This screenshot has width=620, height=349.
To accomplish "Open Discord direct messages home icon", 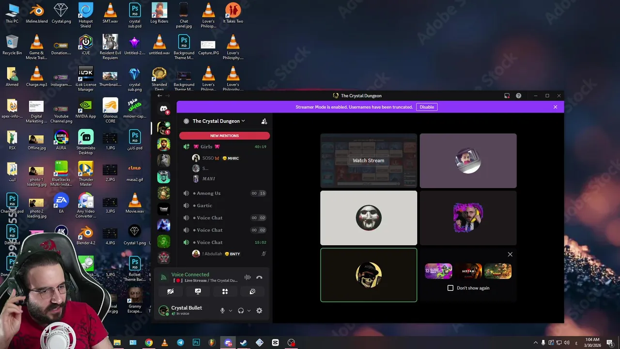I will coord(164,110).
